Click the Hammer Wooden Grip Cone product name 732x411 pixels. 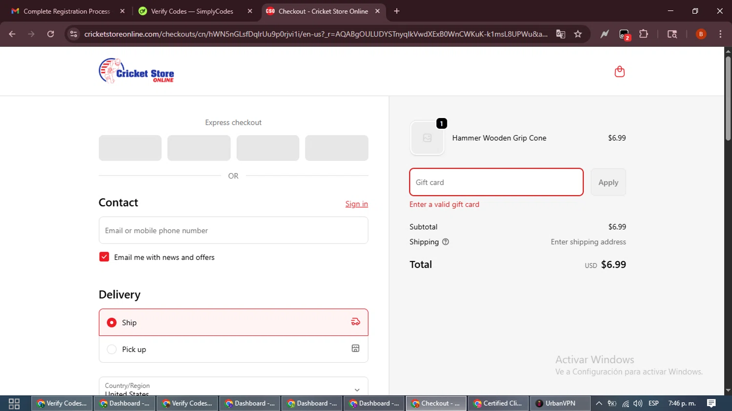[x=499, y=138]
